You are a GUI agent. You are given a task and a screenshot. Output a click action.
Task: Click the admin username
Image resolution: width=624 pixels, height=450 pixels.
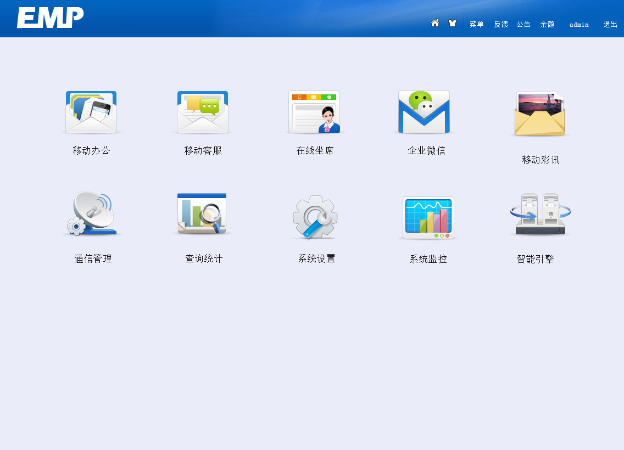point(579,25)
